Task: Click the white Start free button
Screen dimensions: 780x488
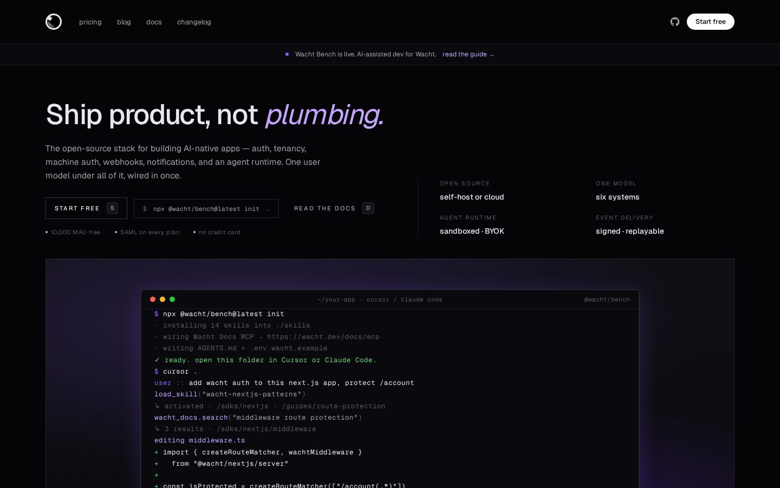Action: [x=711, y=22]
